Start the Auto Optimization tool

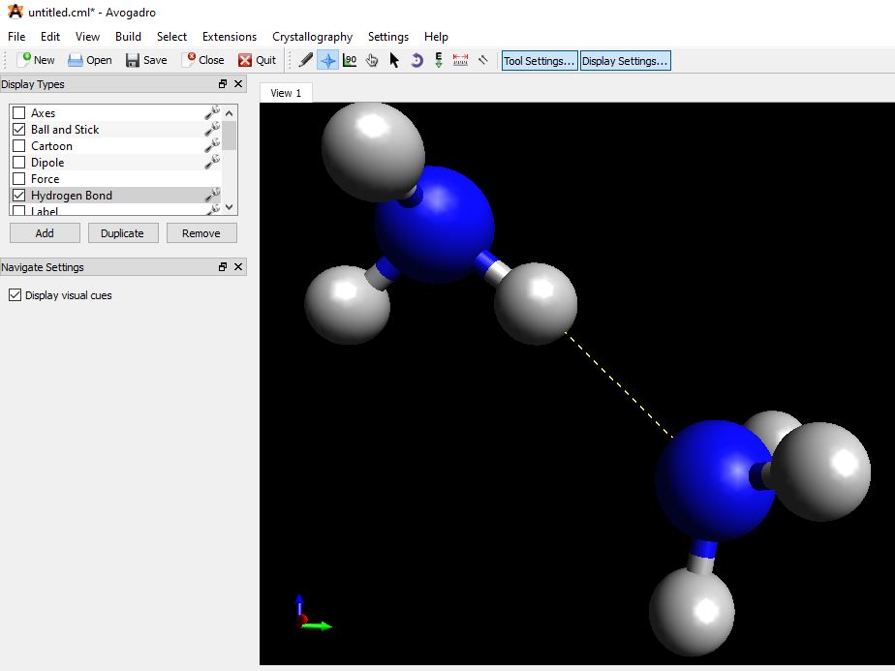[x=439, y=60]
